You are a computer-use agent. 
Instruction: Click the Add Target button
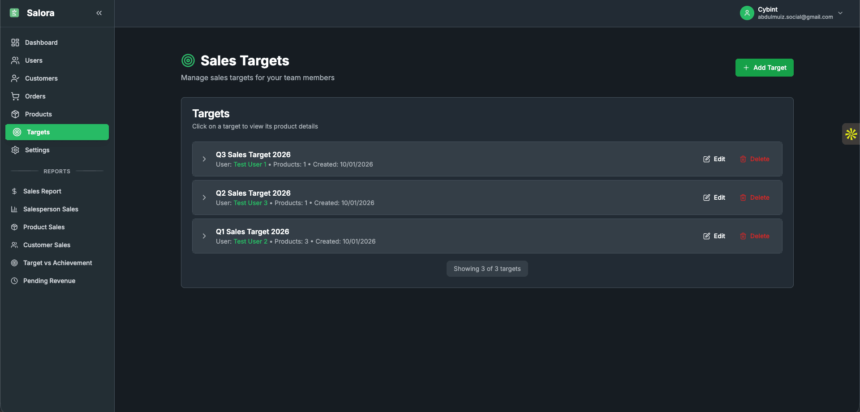[x=764, y=68]
